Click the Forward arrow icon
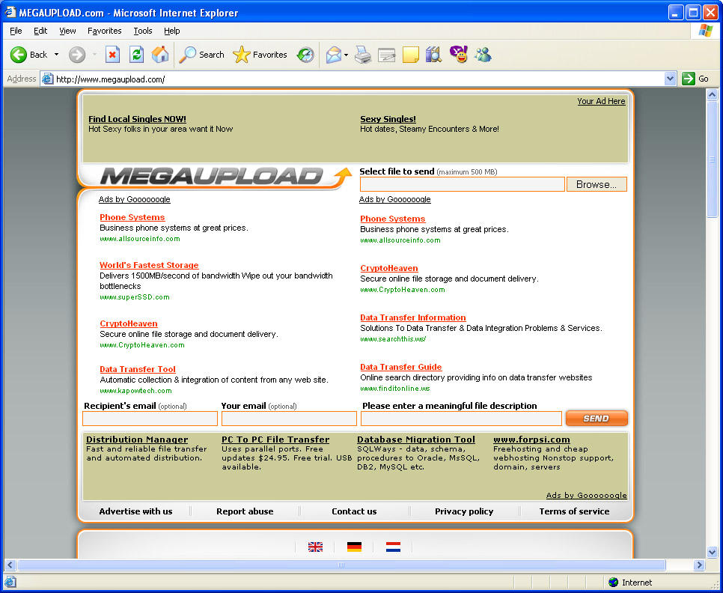 77,55
